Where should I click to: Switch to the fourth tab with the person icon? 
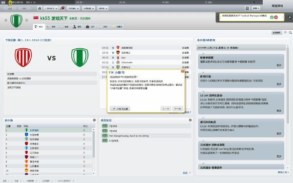(77, 27)
